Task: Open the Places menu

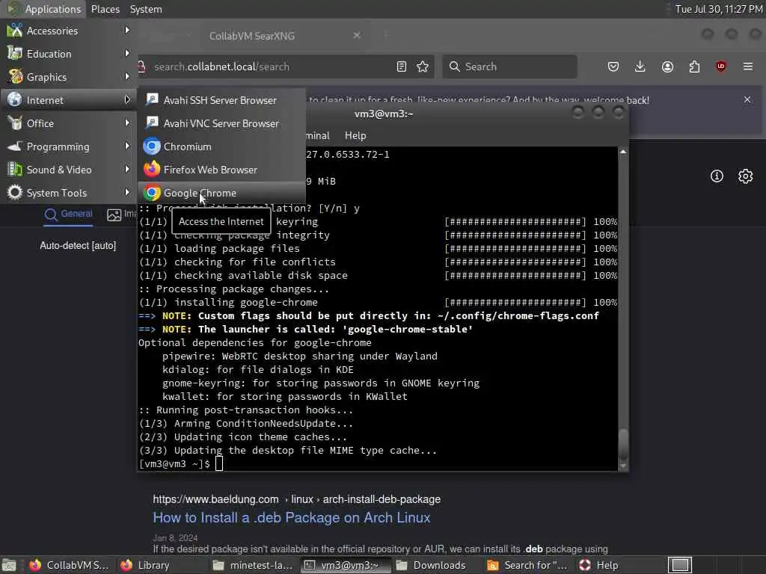Action: coord(105,9)
